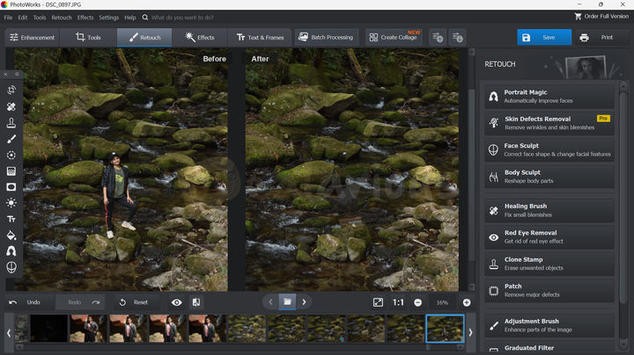Select the vignette icon in left toolbar
Screen dimensions: 634x355
11,187
